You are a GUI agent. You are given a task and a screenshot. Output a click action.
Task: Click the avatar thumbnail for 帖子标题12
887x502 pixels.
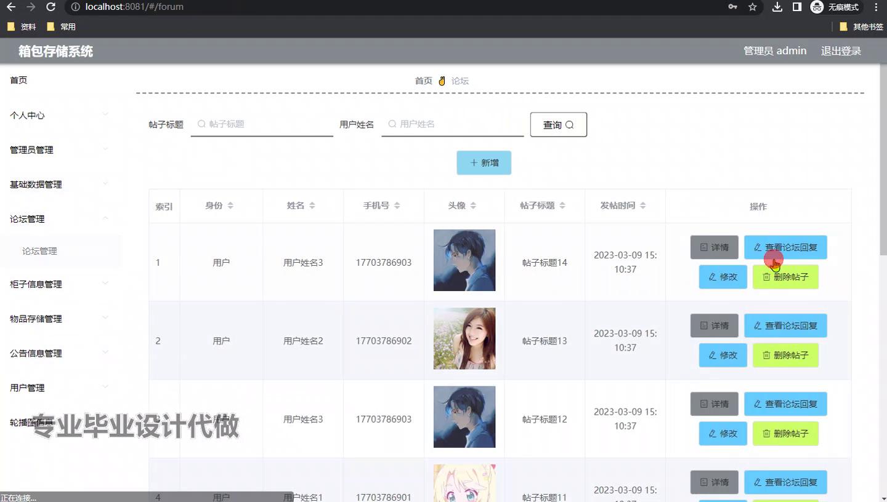(x=464, y=416)
